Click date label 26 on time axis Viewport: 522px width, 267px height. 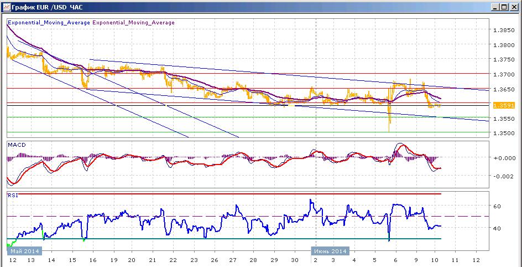point(214,260)
